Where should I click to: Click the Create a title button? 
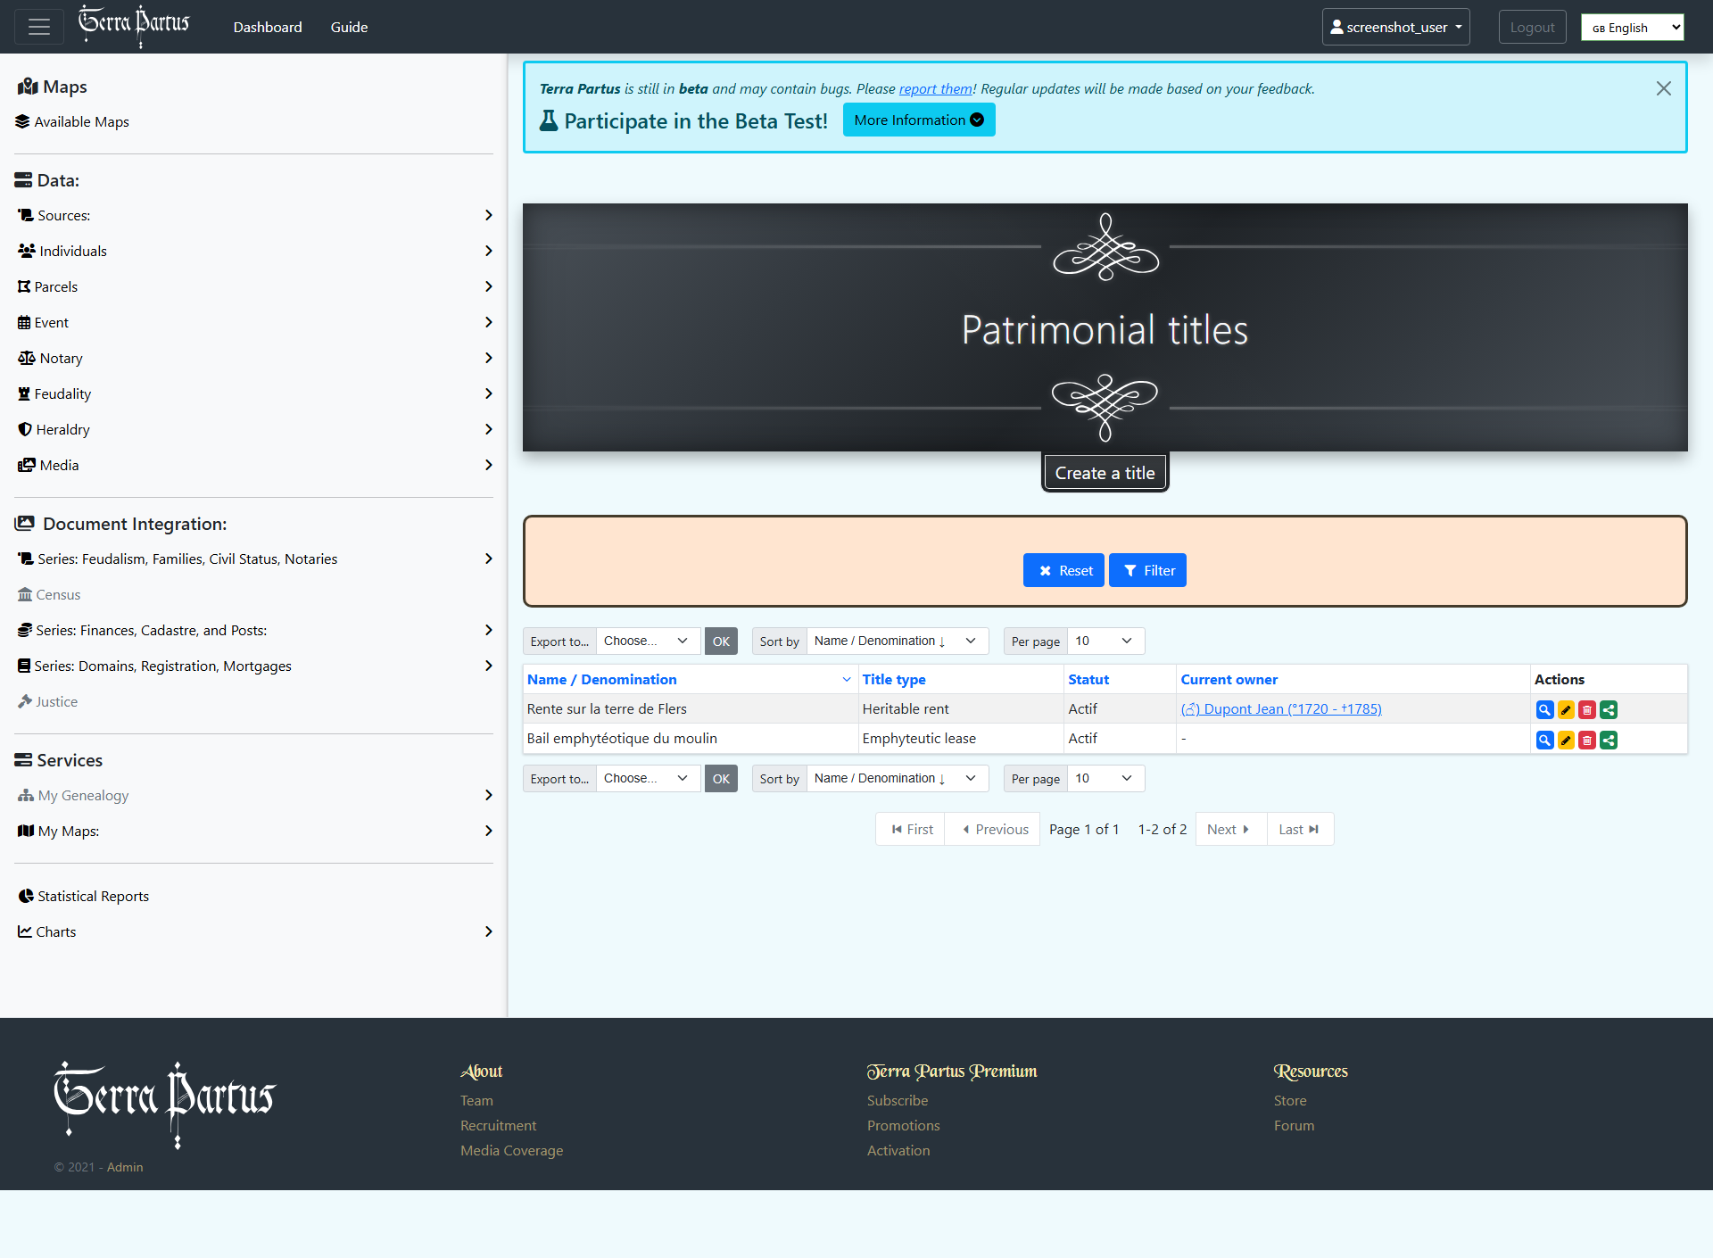coord(1105,473)
